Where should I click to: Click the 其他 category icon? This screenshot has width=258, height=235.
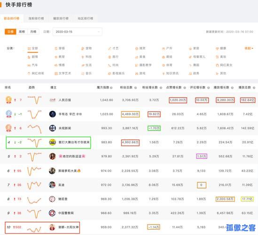click(217, 74)
